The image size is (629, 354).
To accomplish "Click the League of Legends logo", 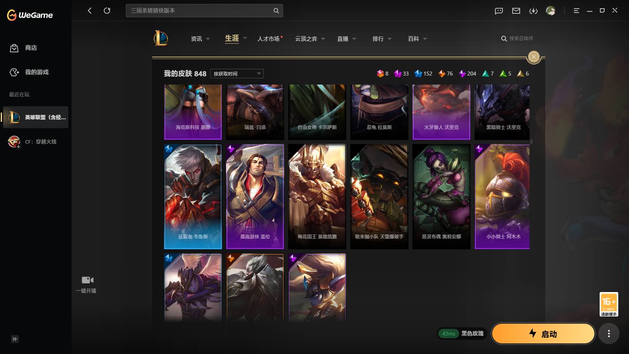I will coord(160,39).
